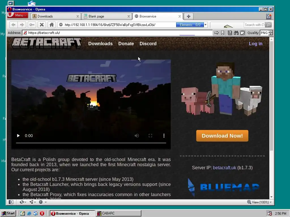Open the Opera Unite icon dropdown
Image resolution: width=290 pixels, height=217 pixels.
(x=33, y=202)
